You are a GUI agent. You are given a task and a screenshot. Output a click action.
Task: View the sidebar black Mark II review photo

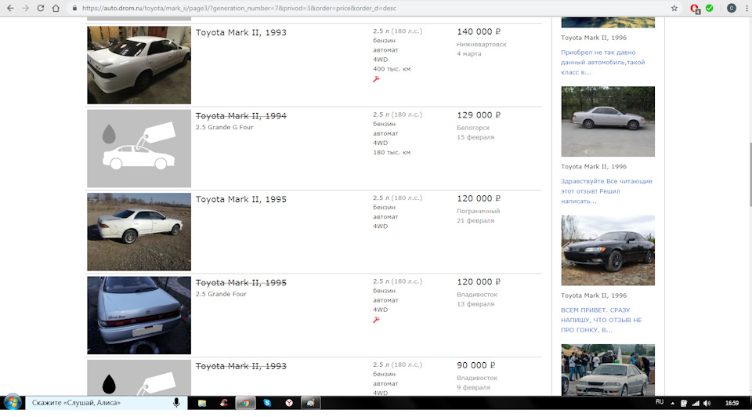608,251
